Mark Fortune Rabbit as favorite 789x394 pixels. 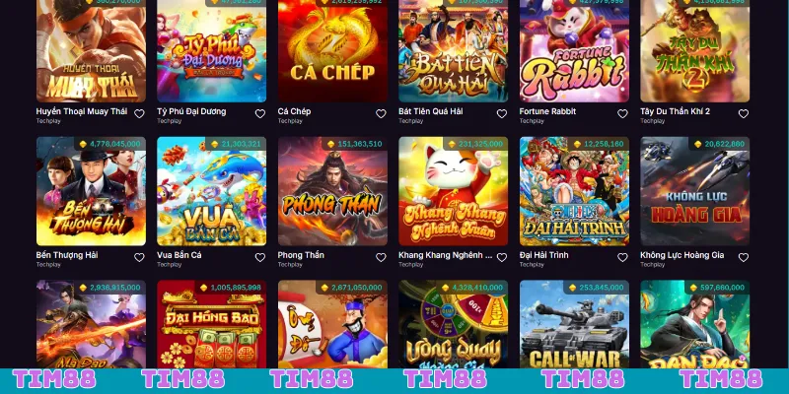622,113
